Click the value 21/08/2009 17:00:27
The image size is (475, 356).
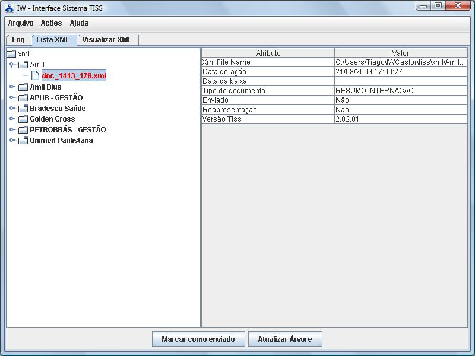coord(401,72)
